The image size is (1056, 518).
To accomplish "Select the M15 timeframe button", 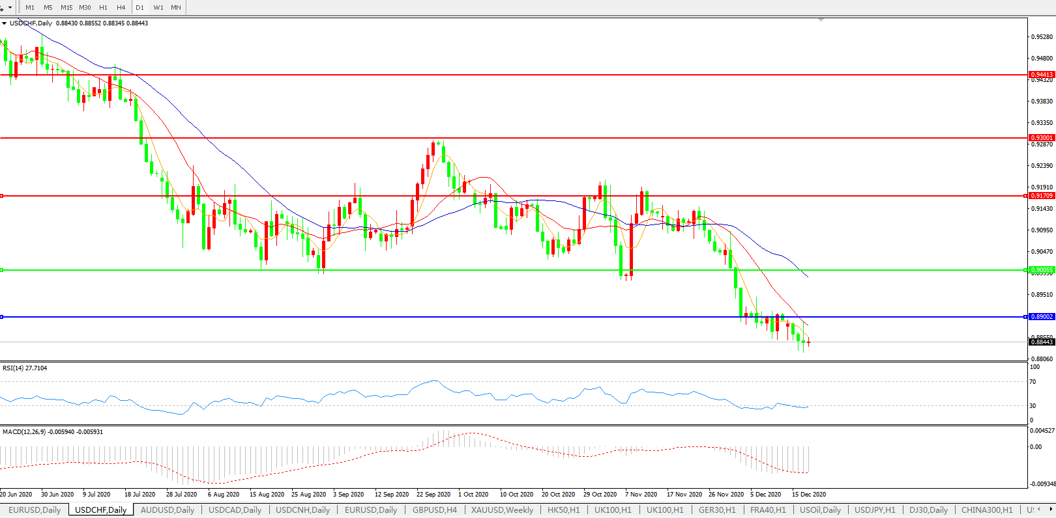I will (x=66, y=7).
